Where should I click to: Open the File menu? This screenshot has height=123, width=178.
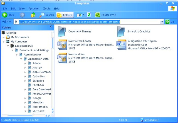point(5,9)
